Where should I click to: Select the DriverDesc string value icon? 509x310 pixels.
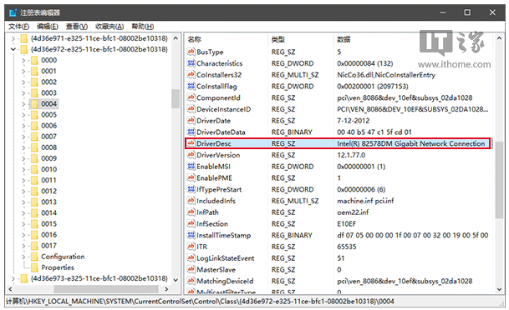(x=191, y=143)
